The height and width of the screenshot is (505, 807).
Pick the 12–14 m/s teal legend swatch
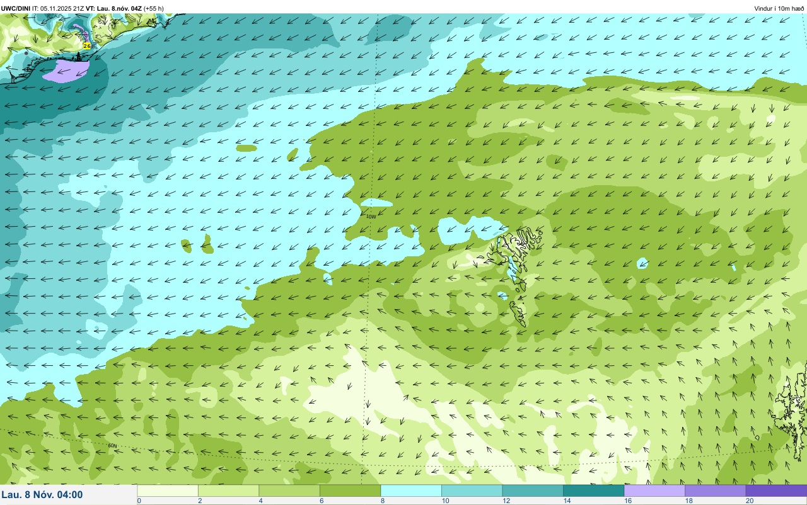(x=533, y=491)
